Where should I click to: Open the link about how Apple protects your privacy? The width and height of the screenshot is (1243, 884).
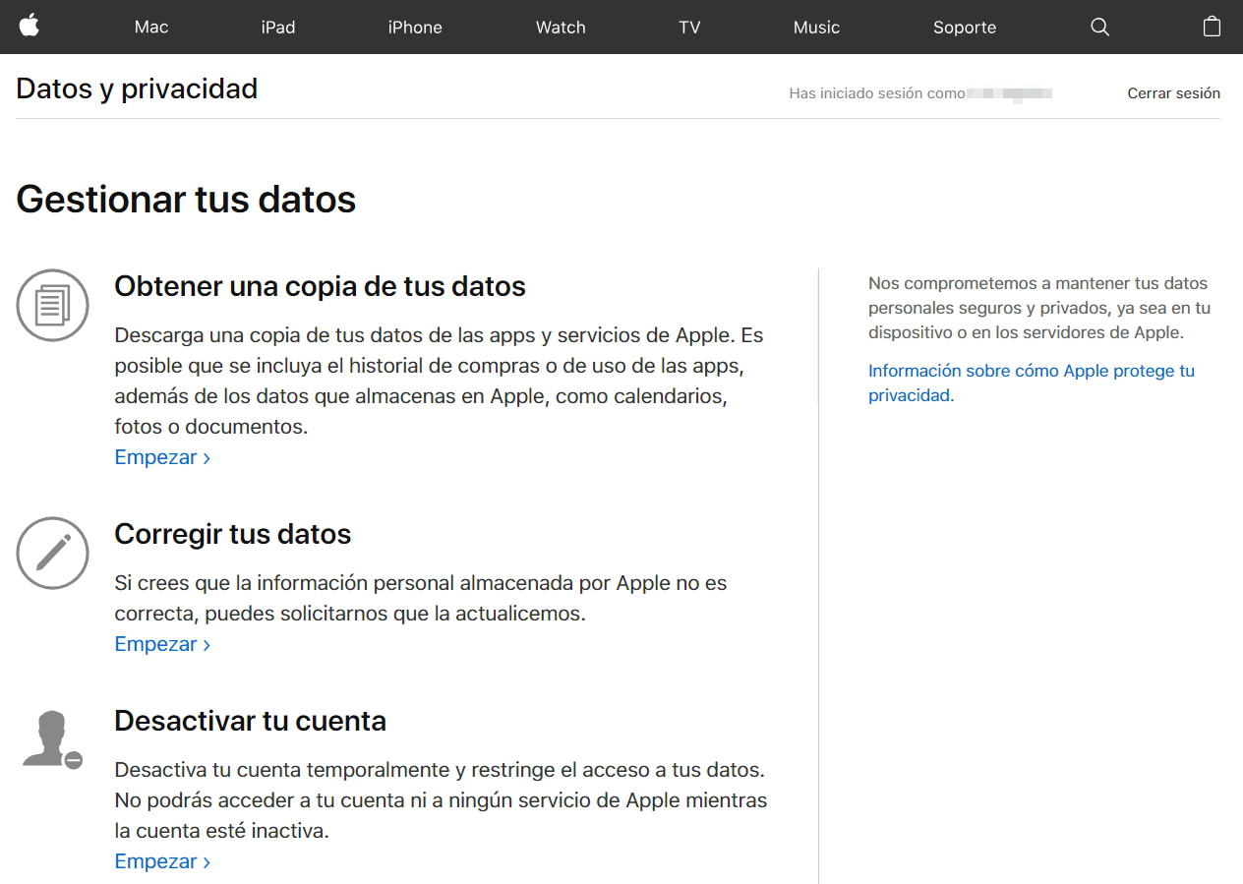pos(1032,383)
